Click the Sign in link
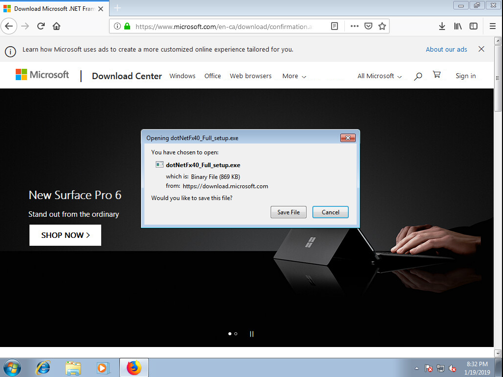Image resolution: width=503 pixels, height=377 pixels. pyautogui.click(x=466, y=76)
